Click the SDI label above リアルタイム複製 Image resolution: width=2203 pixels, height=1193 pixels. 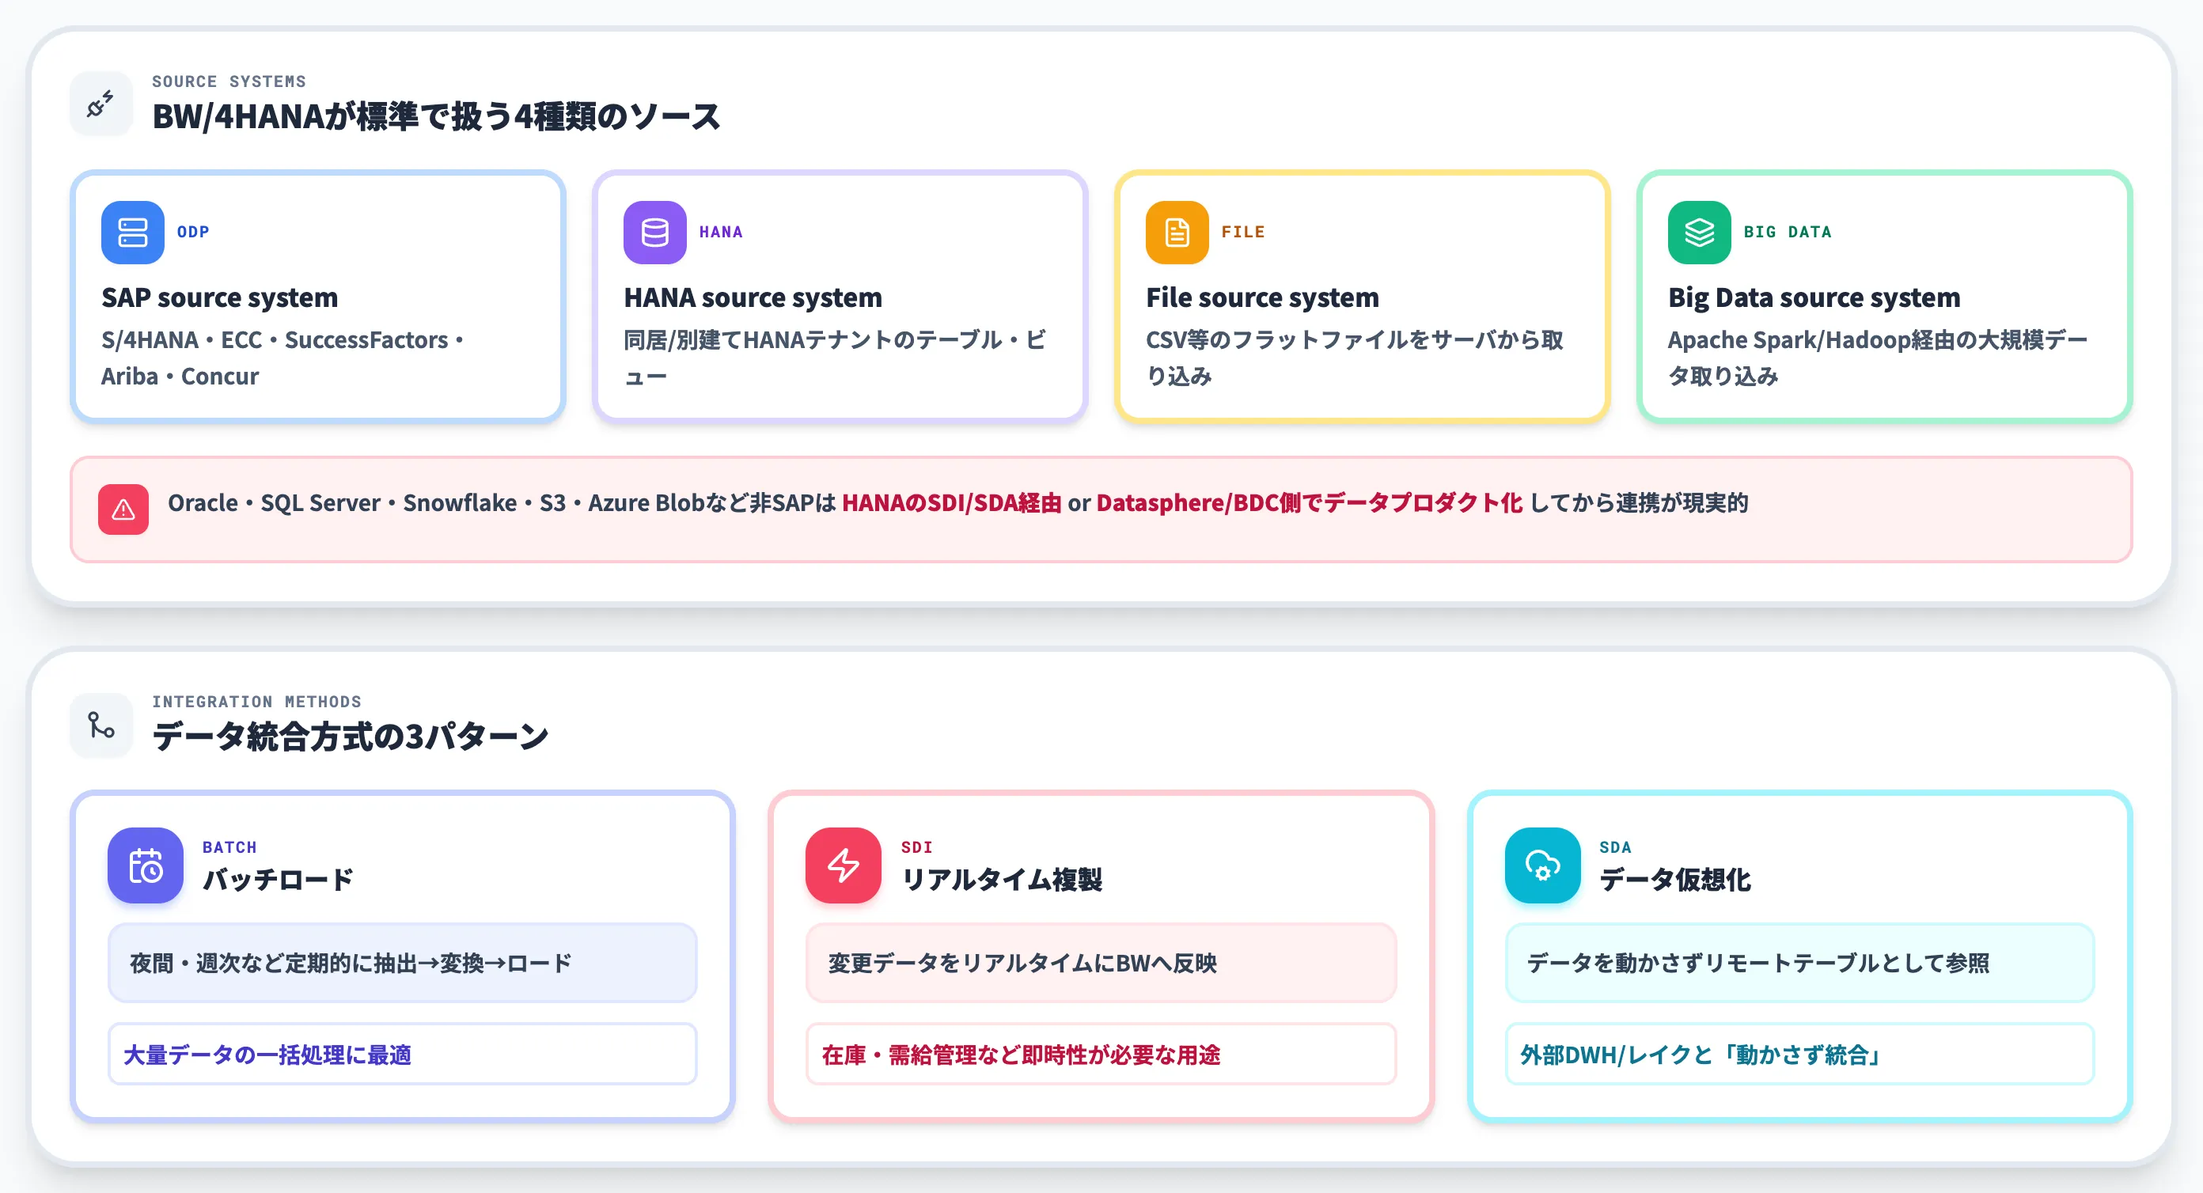tap(917, 847)
